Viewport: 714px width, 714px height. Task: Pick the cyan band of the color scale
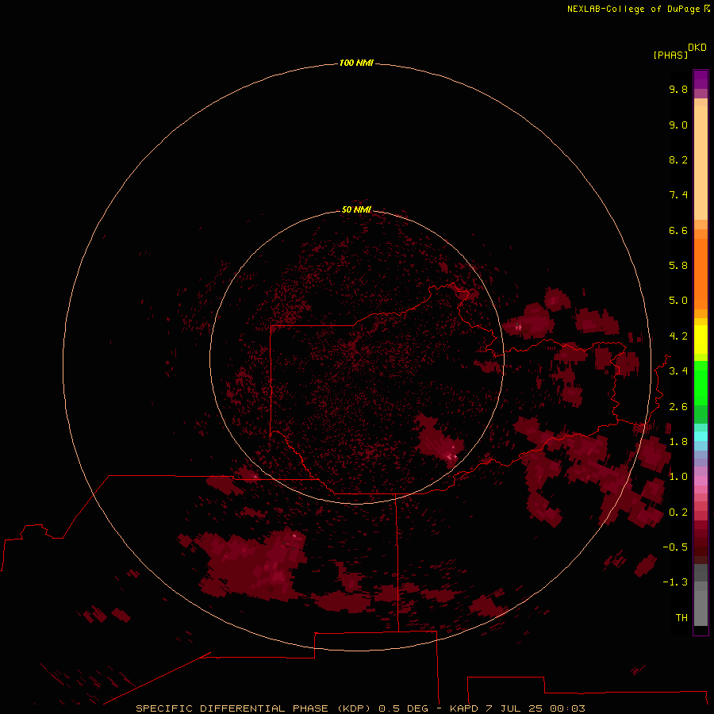[x=701, y=436]
